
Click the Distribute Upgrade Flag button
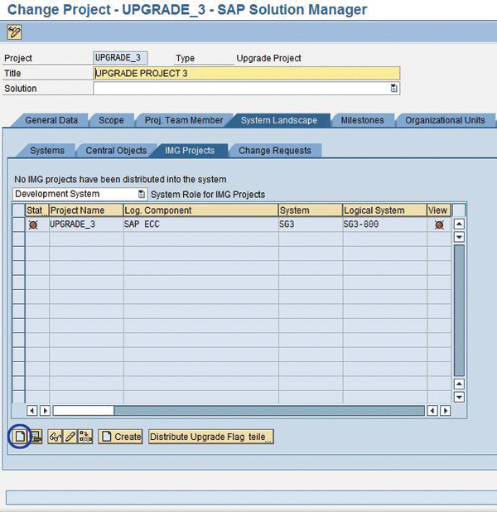tap(211, 437)
